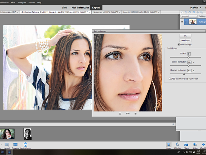206x155 pixels.
Task: Enable JPEG-kunstmatigheid verwijderen checkbox
Action: 169,79
